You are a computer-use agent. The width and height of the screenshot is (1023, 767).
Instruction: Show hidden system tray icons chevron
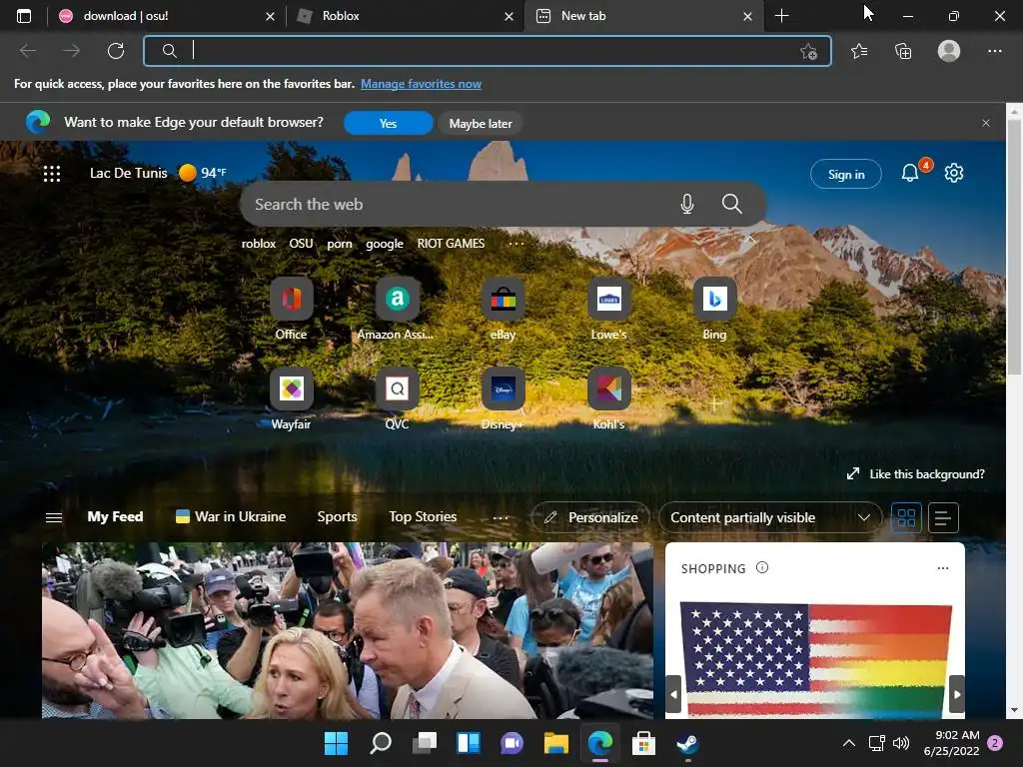coord(849,743)
